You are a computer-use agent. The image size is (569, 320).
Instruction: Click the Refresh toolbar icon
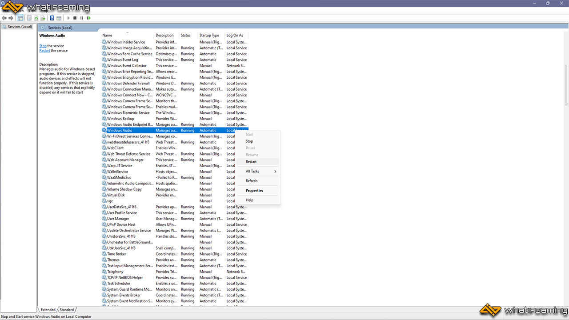(36, 18)
